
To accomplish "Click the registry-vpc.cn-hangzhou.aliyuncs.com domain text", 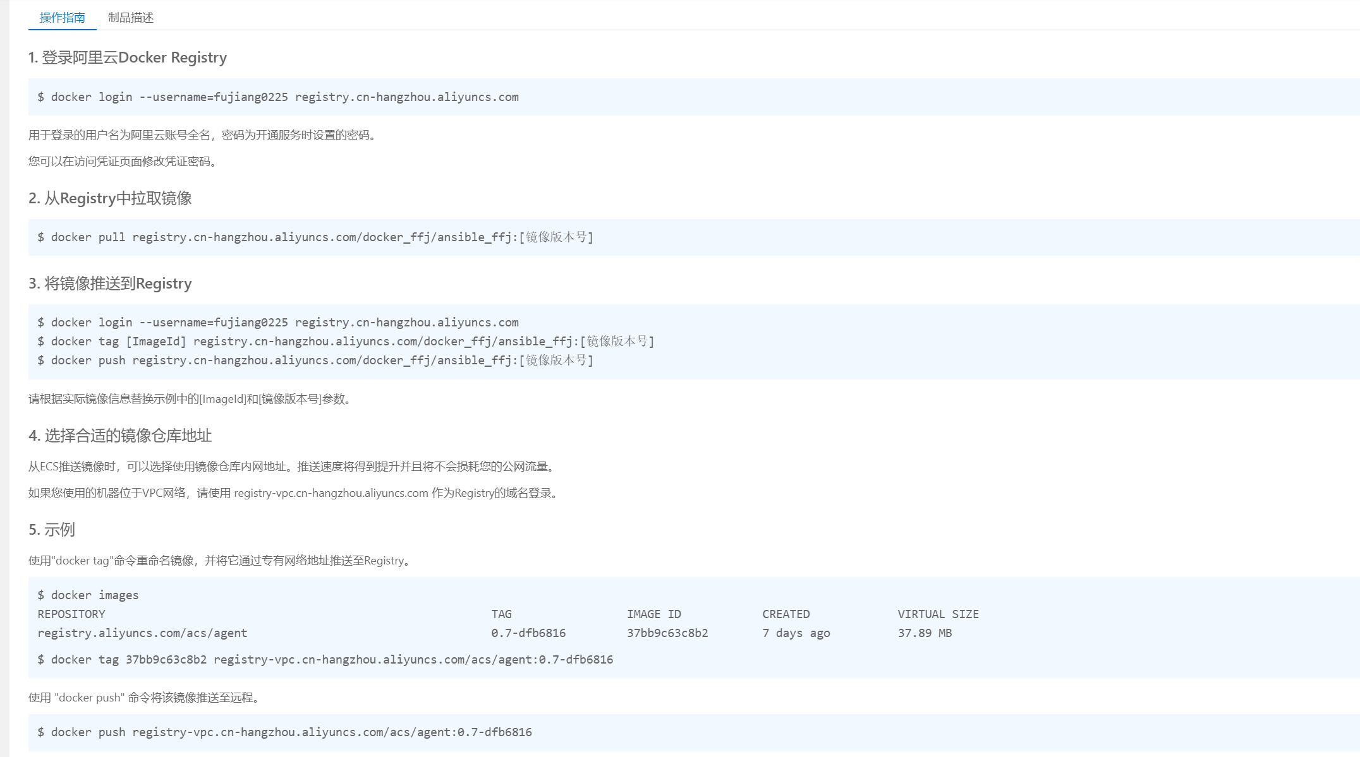I will pyautogui.click(x=331, y=493).
